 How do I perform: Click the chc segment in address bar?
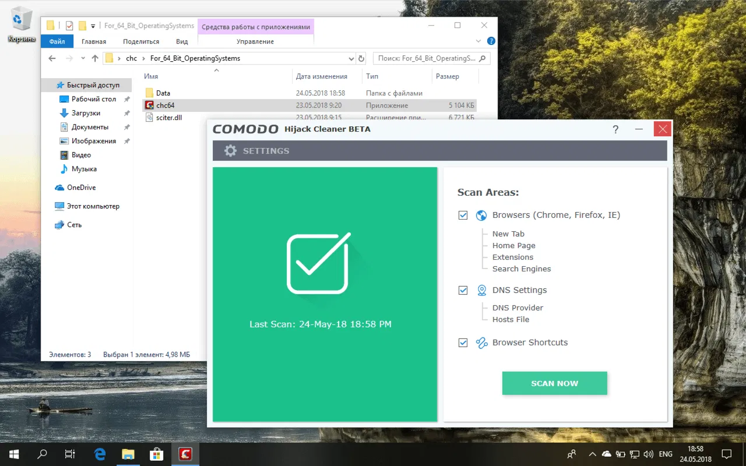coord(131,58)
